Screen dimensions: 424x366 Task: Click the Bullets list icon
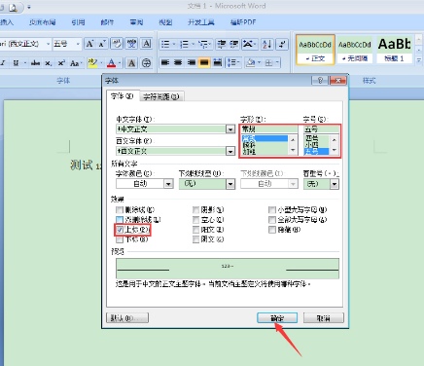click(x=165, y=44)
